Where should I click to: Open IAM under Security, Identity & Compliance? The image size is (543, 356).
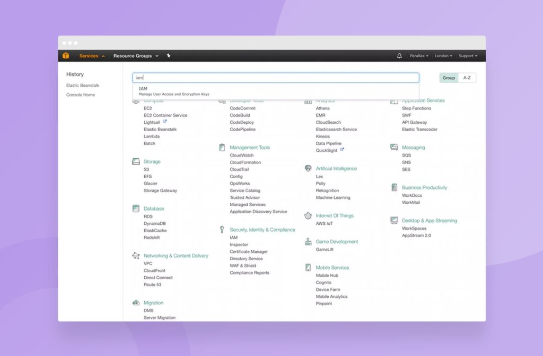234,238
